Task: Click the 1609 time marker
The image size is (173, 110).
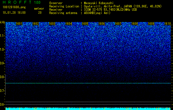Action: 151,24
